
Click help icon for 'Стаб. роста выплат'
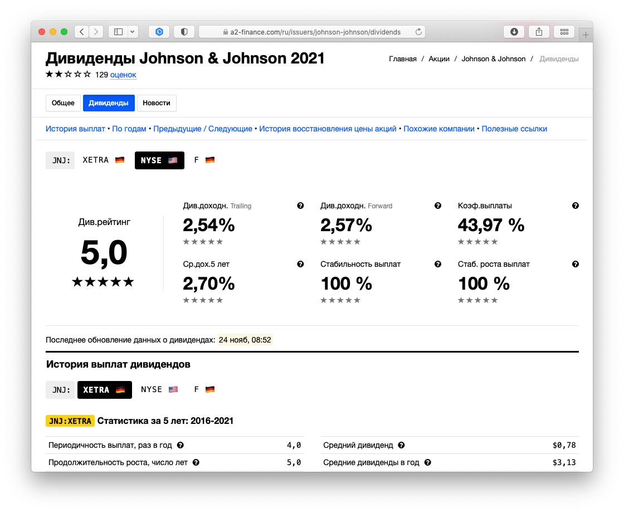pyautogui.click(x=576, y=264)
